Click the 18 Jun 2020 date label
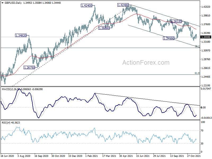The width and height of the screenshot is (212, 159). point(7,156)
